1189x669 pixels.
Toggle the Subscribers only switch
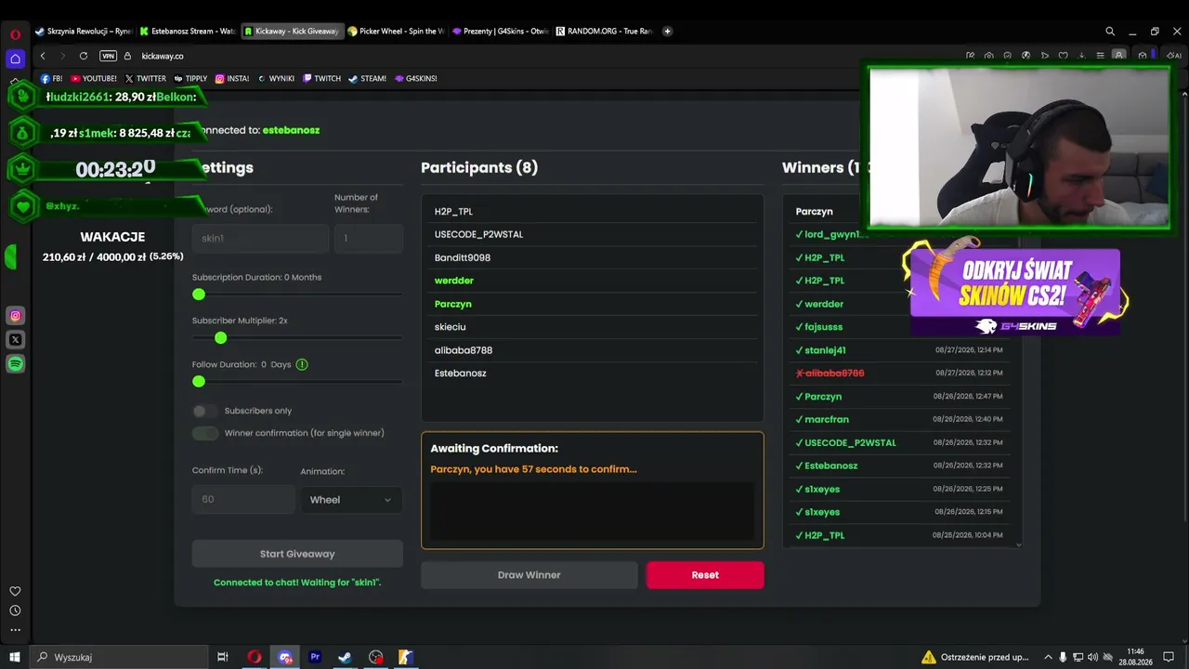point(204,411)
